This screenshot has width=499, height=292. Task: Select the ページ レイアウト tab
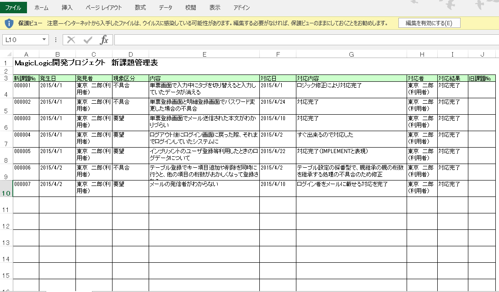pyautogui.click(x=104, y=7)
